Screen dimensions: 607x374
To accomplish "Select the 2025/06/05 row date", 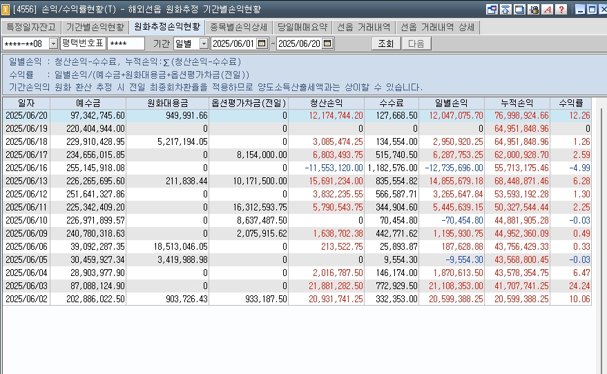I will click(x=26, y=260).
